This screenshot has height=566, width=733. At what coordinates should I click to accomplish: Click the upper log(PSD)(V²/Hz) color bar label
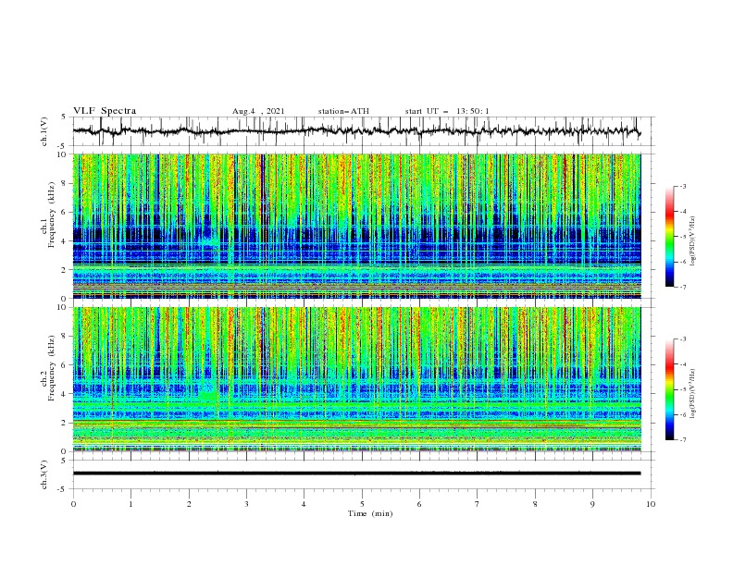[693, 241]
